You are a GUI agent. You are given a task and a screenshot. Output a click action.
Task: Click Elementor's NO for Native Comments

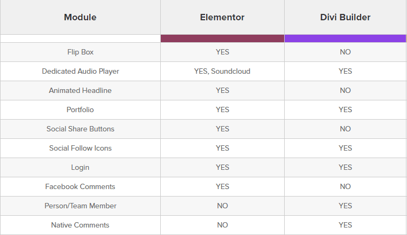pyautogui.click(x=222, y=225)
